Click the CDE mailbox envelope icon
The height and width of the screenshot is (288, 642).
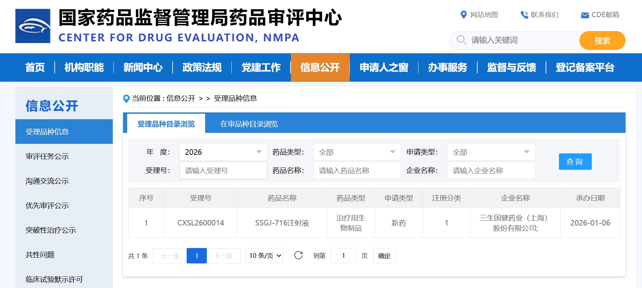pyautogui.click(x=585, y=15)
